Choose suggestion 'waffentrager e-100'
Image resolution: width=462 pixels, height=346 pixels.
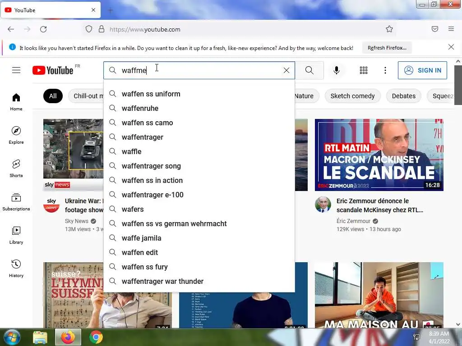click(x=199, y=195)
